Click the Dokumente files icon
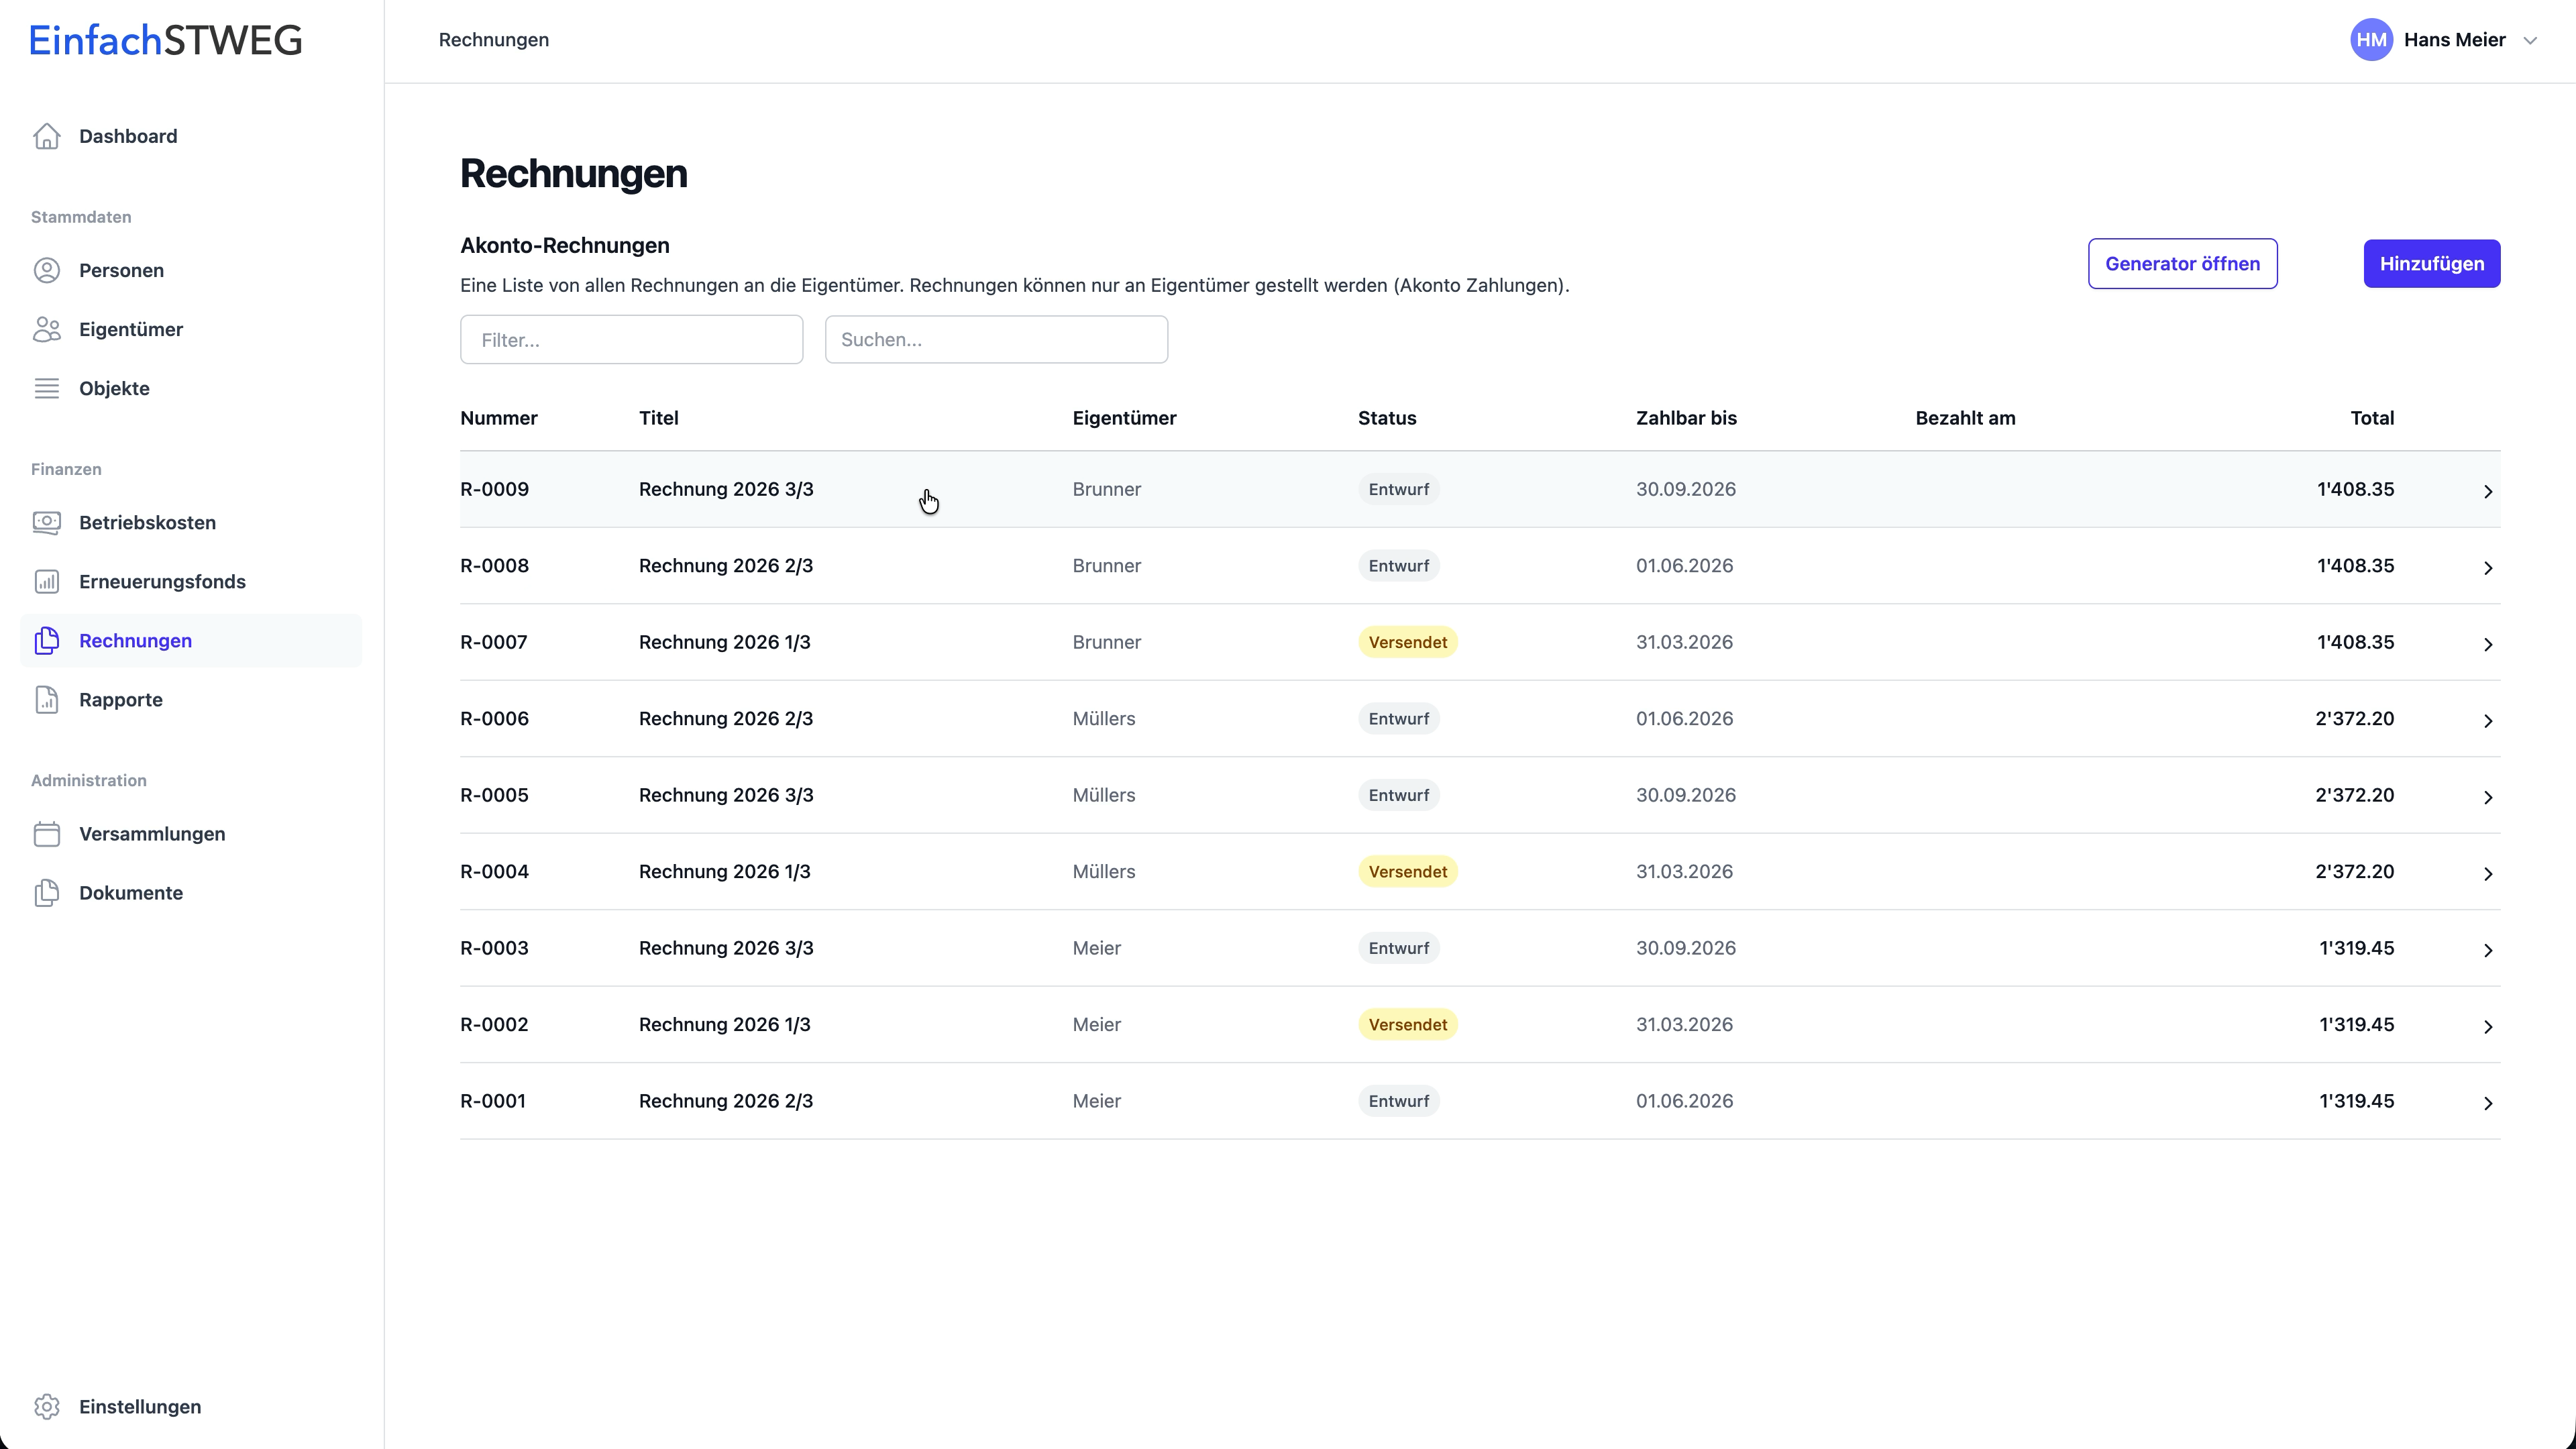The height and width of the screenshot is (1449, 2576). click(x=47, y=892)
